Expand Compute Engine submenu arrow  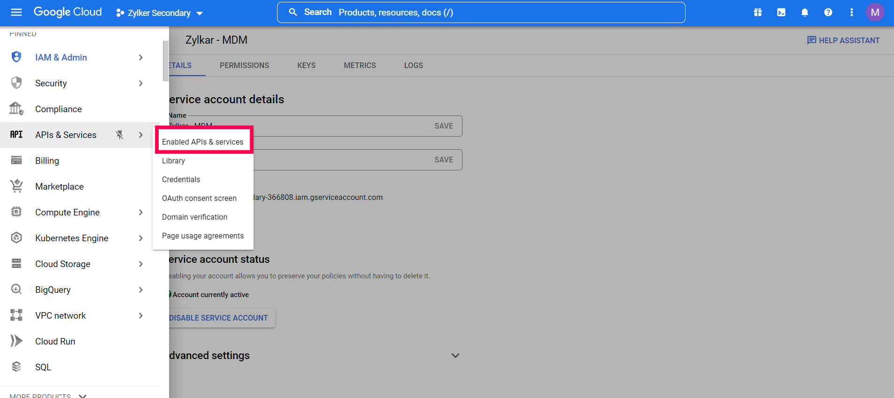(x=141, y=212)
